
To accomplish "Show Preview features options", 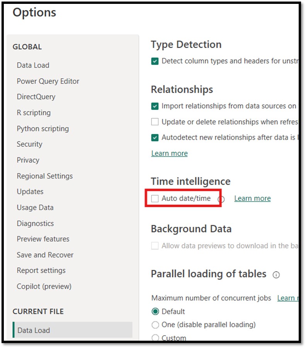I will 43,239.
